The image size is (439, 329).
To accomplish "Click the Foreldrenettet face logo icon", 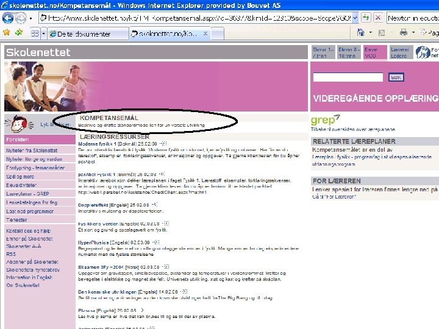I will tap(422, 52).
